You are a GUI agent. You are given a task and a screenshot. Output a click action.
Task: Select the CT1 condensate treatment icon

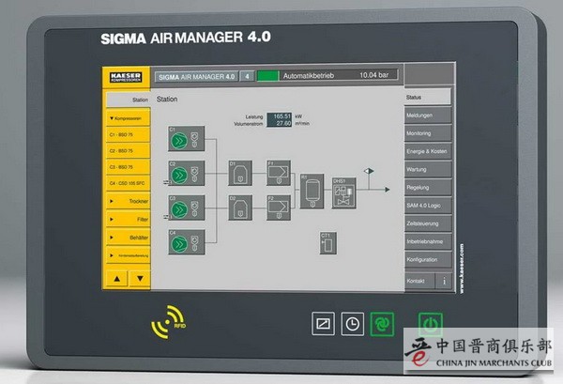point(327,243)
